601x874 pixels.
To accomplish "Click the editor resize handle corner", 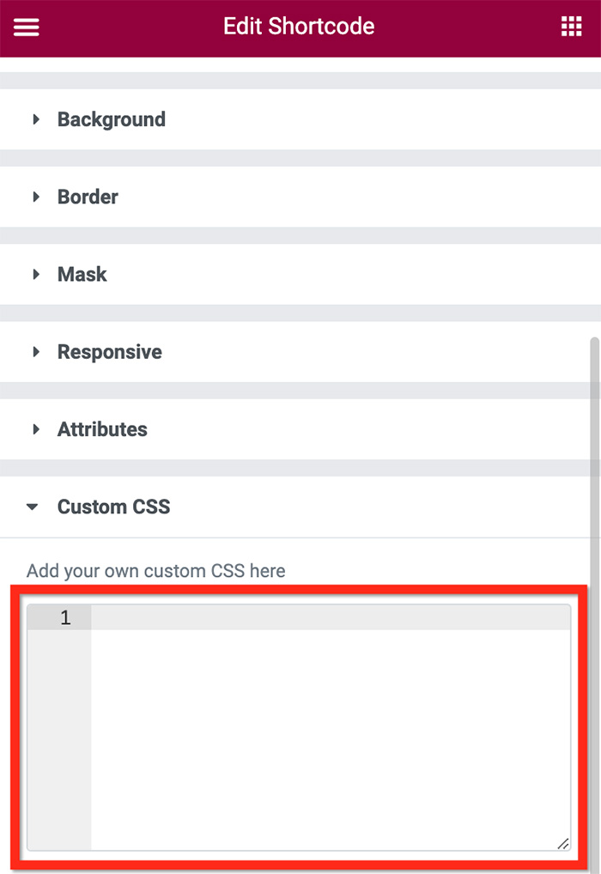I will [563, 843].
